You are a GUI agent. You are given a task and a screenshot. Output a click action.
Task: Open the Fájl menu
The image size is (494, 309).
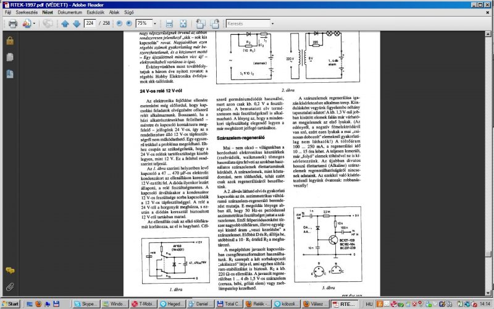point(8,12)
